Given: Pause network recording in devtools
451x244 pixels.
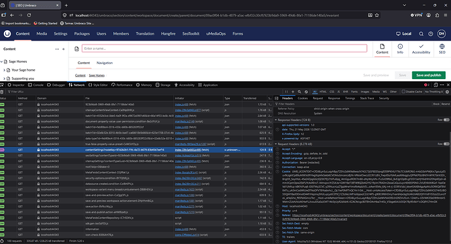Looking at the screenshot, I should (x=286, y=92).
